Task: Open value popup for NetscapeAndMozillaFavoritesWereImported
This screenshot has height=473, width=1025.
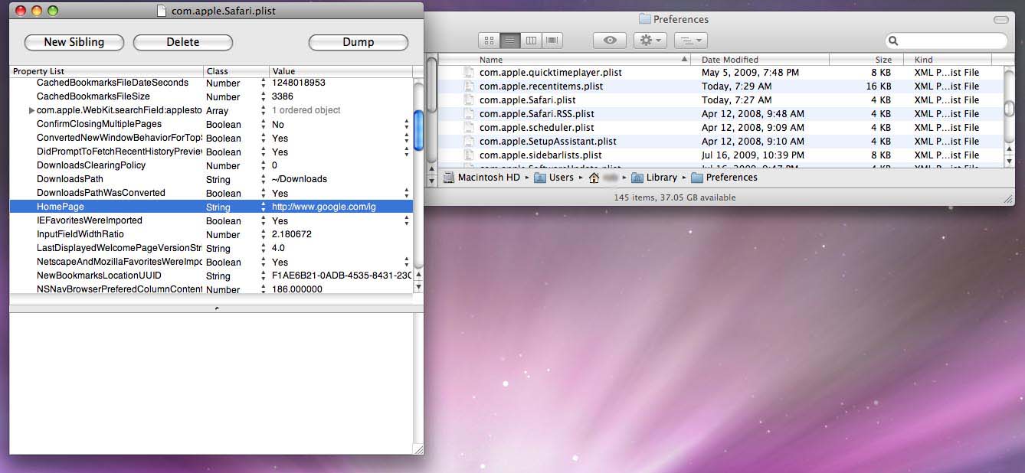Action: [x=407, y=262]
